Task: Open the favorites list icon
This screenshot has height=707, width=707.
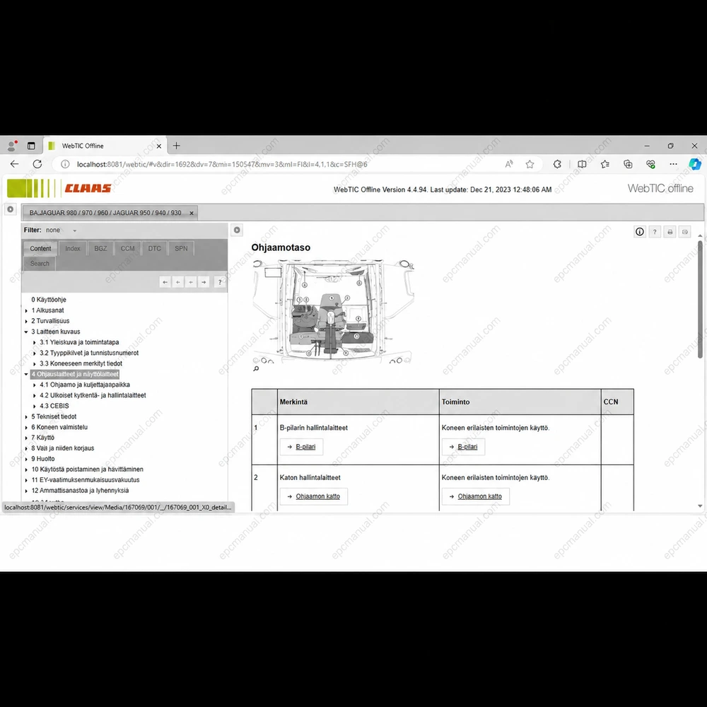Action: 605,164
